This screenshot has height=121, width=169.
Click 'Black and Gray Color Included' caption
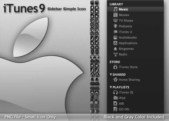click(x=134, y=117)
